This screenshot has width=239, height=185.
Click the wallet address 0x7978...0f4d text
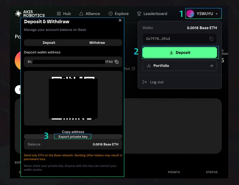point(158,39)
